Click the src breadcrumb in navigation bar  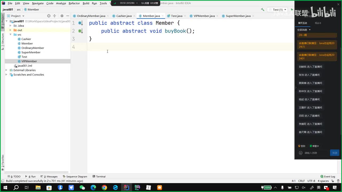pos(19,10)
